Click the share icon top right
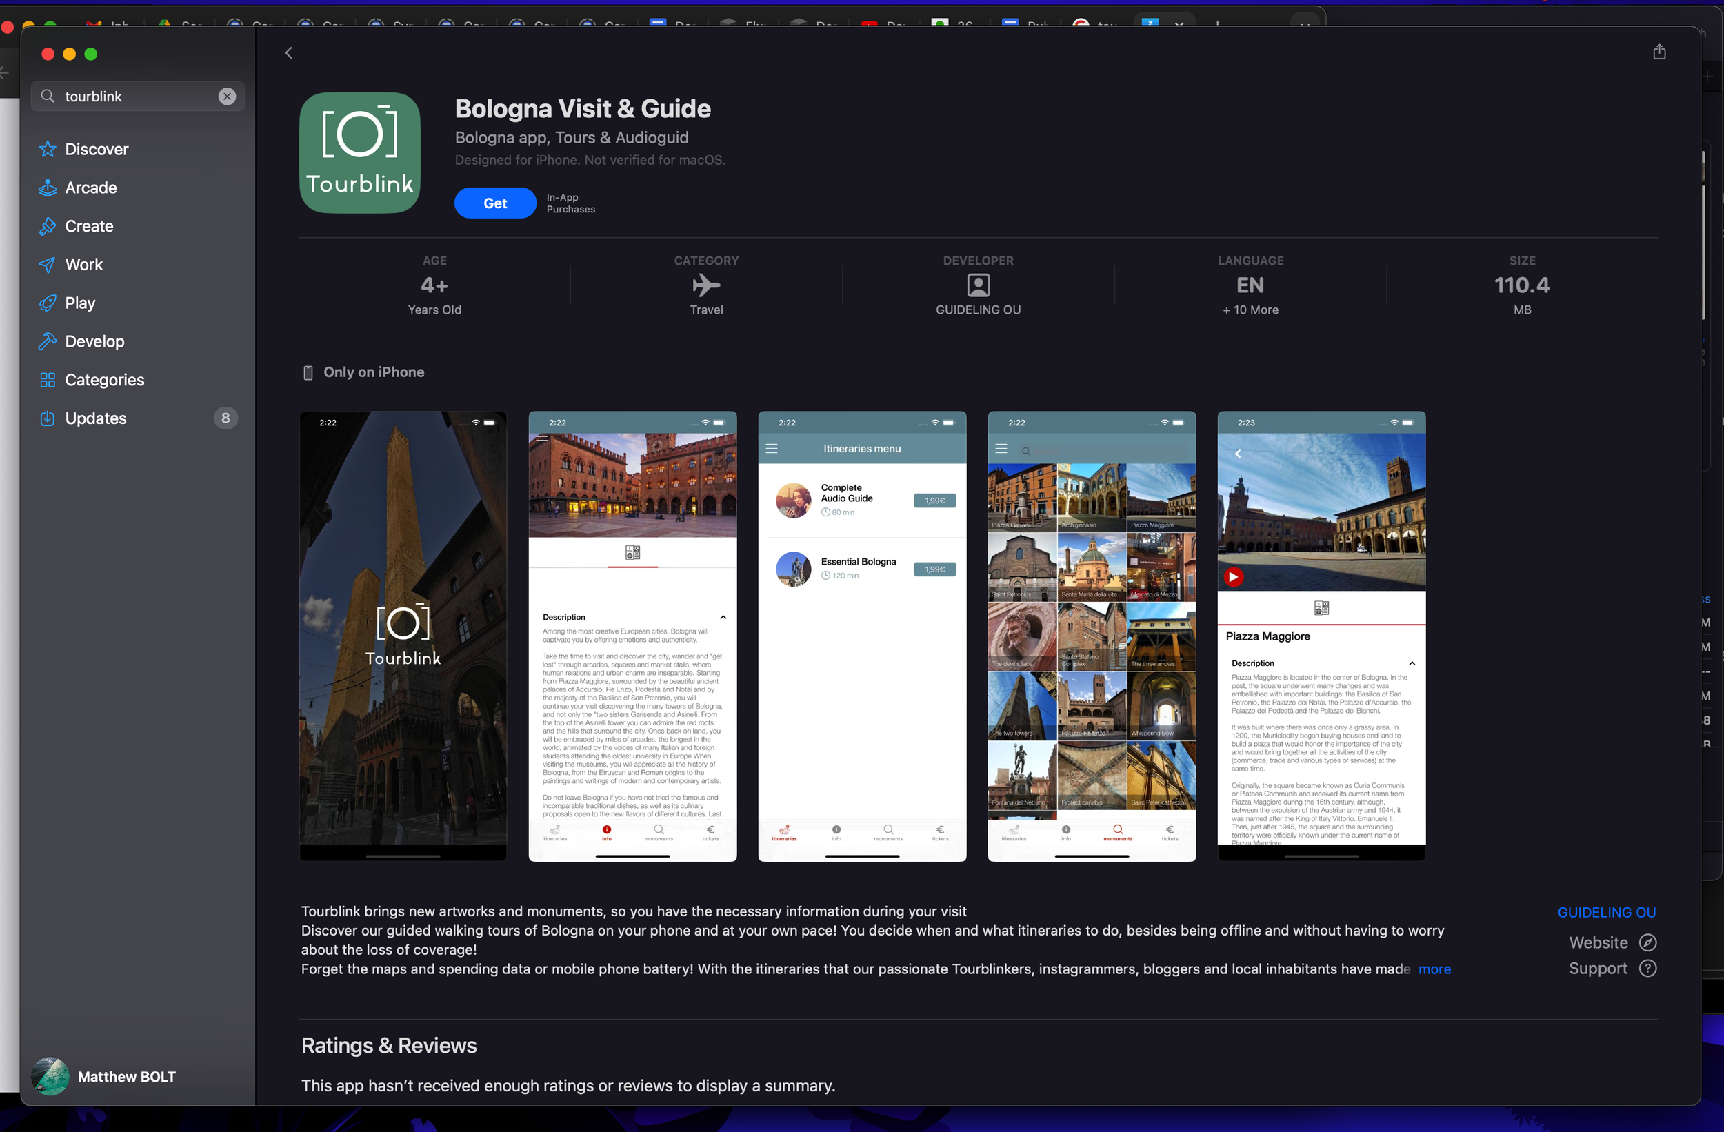The height and width of the screenshot is (1132, 1724). point(1658,52)
